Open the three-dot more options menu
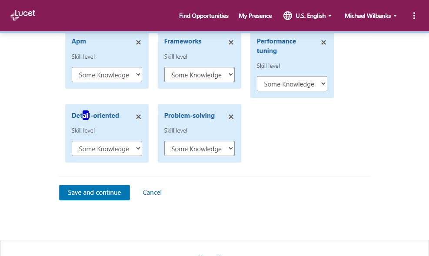This screenshot has height=256, width=429. [x=414, y=16]
